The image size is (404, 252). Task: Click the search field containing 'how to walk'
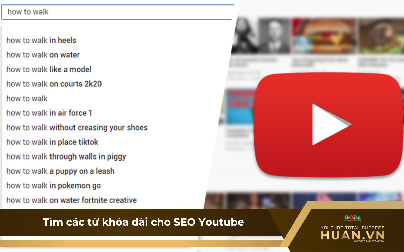tap(117, 12)
